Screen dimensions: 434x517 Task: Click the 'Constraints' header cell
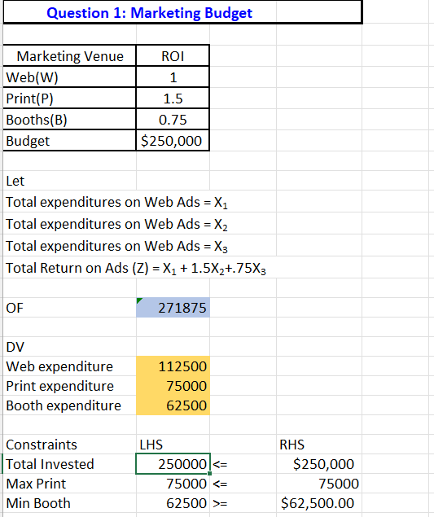click(x=69, y=445)
